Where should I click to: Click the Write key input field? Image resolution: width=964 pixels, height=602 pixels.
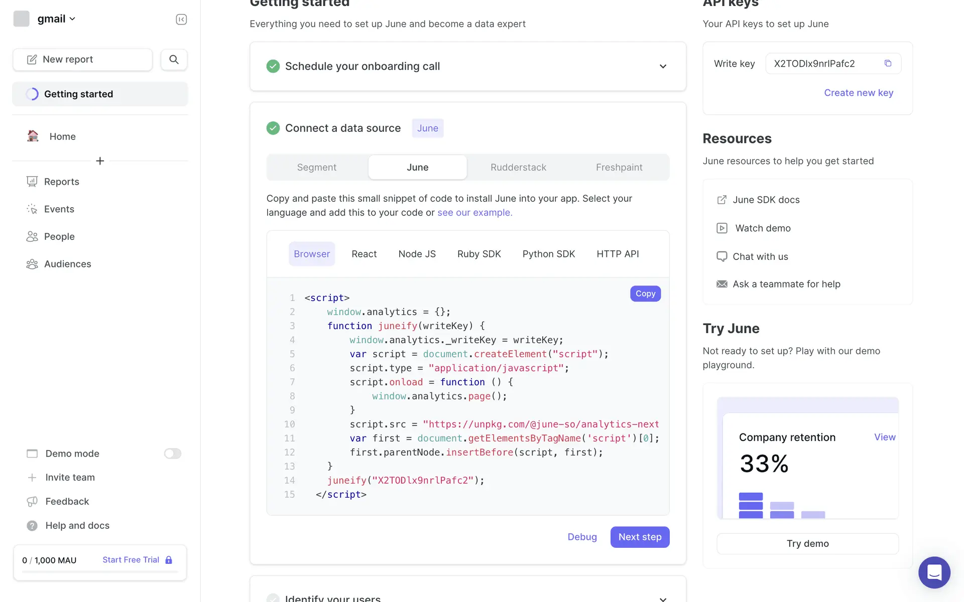pyautogui.click(x=823, y=64)
